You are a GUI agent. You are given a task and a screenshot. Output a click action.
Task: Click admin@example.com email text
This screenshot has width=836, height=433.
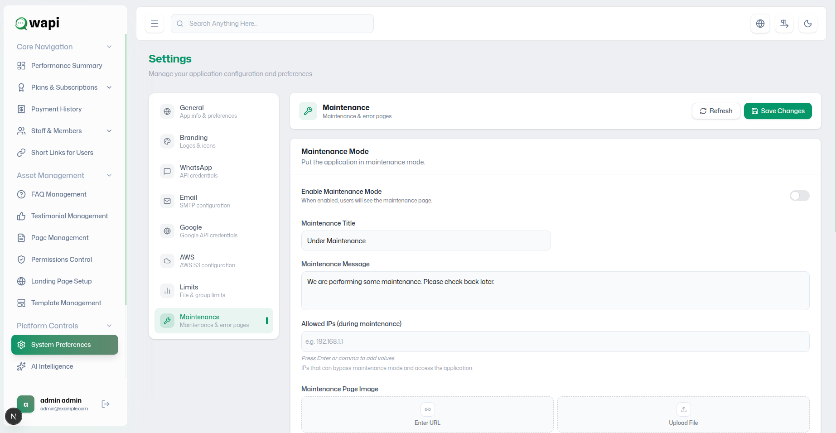coord(64,409)
